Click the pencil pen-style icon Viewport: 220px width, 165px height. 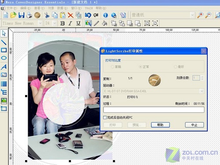(x=96, y=23)
